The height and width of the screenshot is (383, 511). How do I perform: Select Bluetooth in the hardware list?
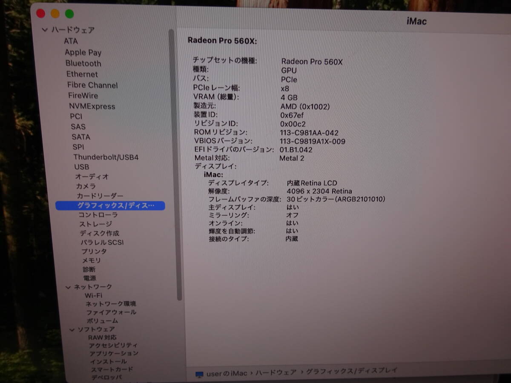tap(83, 63)
